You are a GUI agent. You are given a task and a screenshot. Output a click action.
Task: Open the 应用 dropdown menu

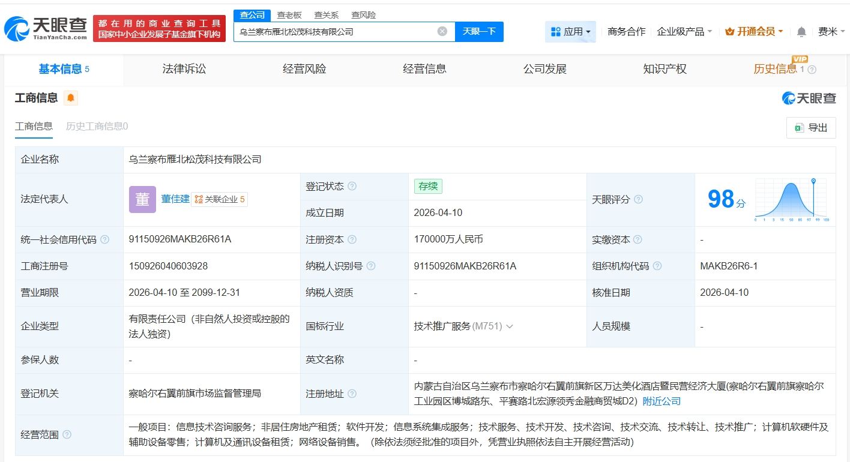click(x=570, y=32)
